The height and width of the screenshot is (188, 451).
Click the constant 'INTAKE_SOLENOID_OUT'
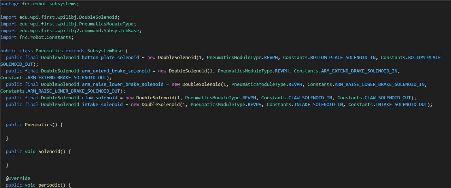(401, 104)
